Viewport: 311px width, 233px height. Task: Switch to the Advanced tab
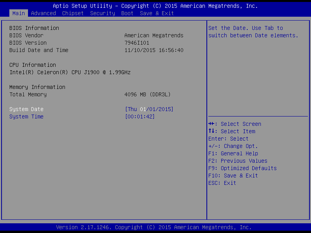(x=43, y=13)
